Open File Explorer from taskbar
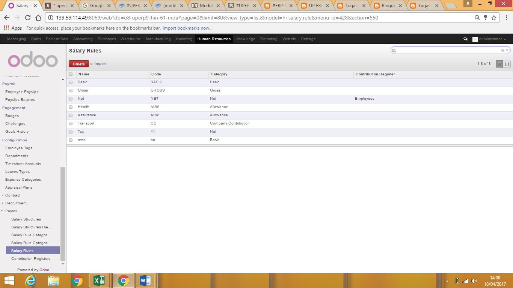The image size is (513, 288). pyautogui.click(x=54, y=280)
